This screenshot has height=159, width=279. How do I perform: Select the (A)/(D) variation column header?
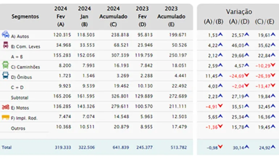239,22
